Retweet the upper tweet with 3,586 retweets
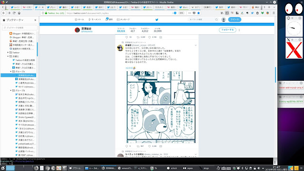304x171 pixels. click(x=138, y=37)
